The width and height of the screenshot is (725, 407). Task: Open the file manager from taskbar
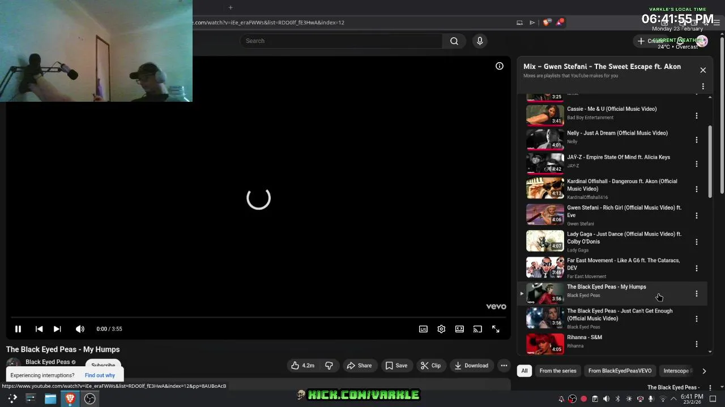tap(50, 399)
